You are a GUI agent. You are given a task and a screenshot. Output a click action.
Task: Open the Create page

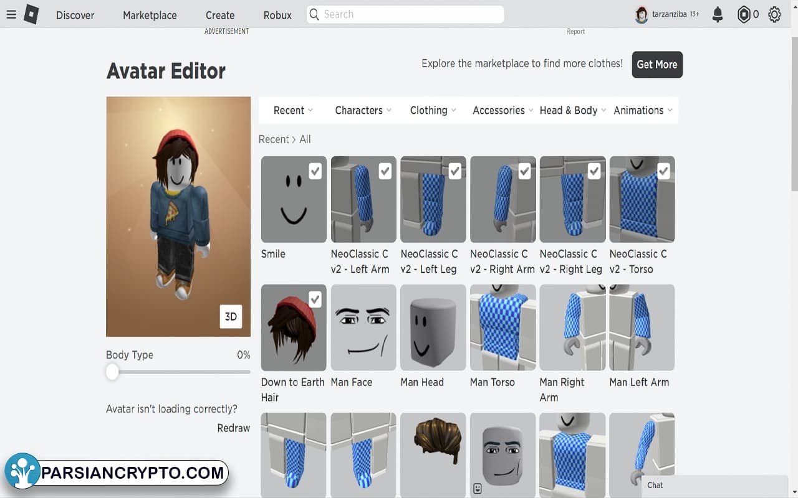(220, 15)
